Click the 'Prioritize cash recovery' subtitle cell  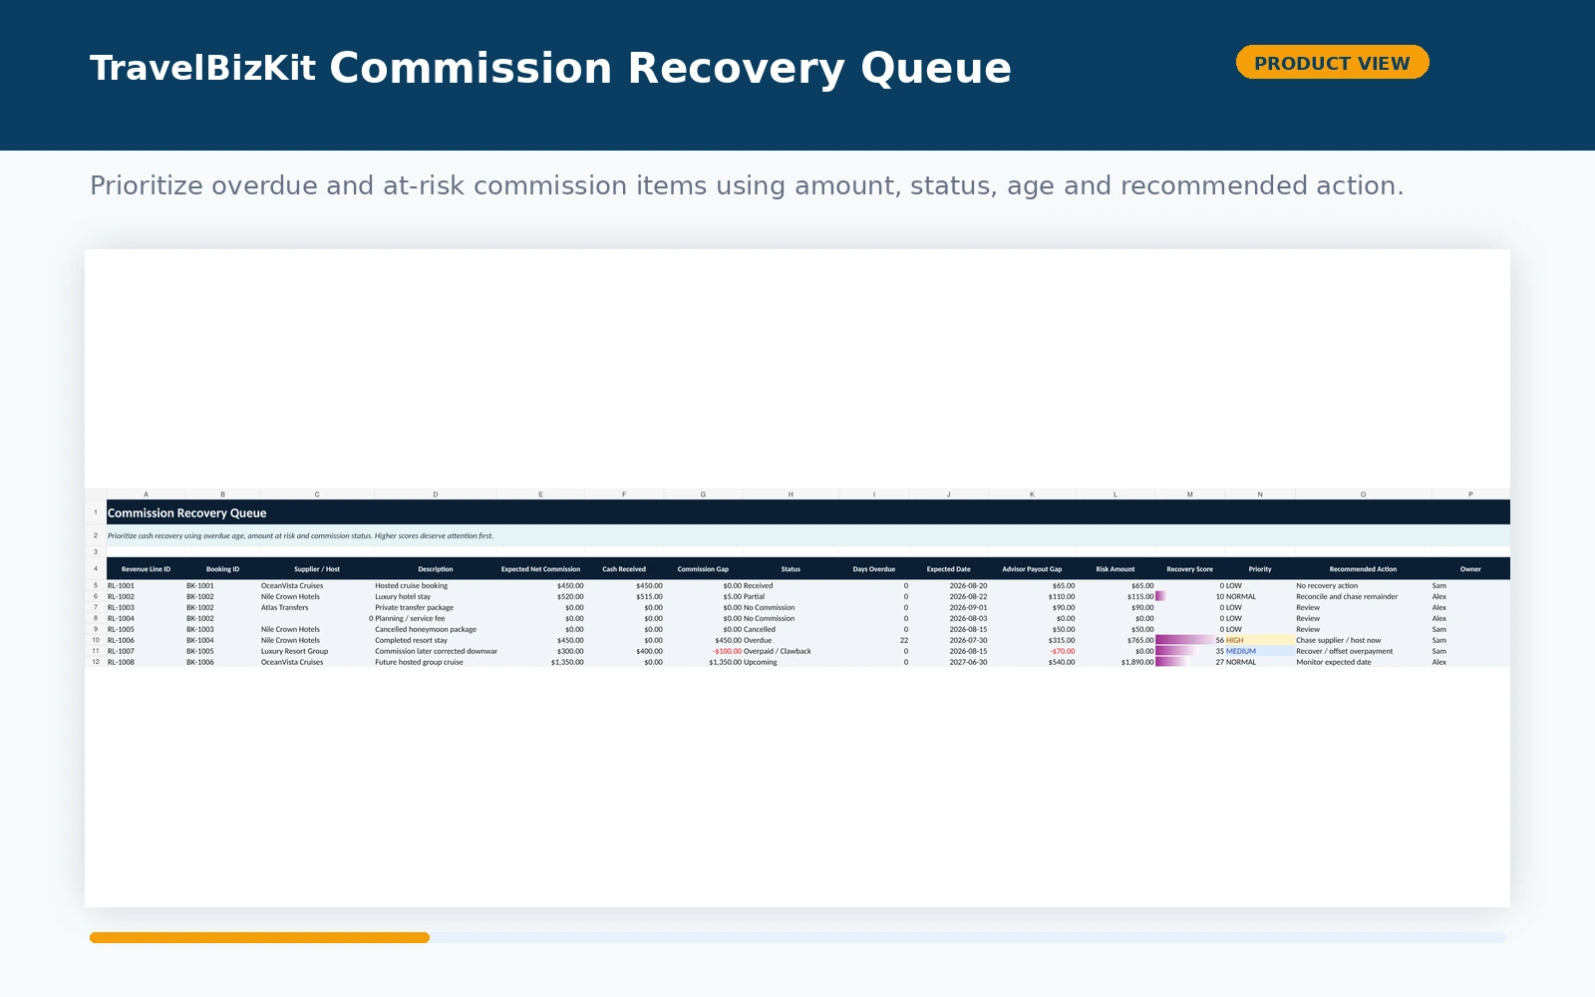pos(808,535)
